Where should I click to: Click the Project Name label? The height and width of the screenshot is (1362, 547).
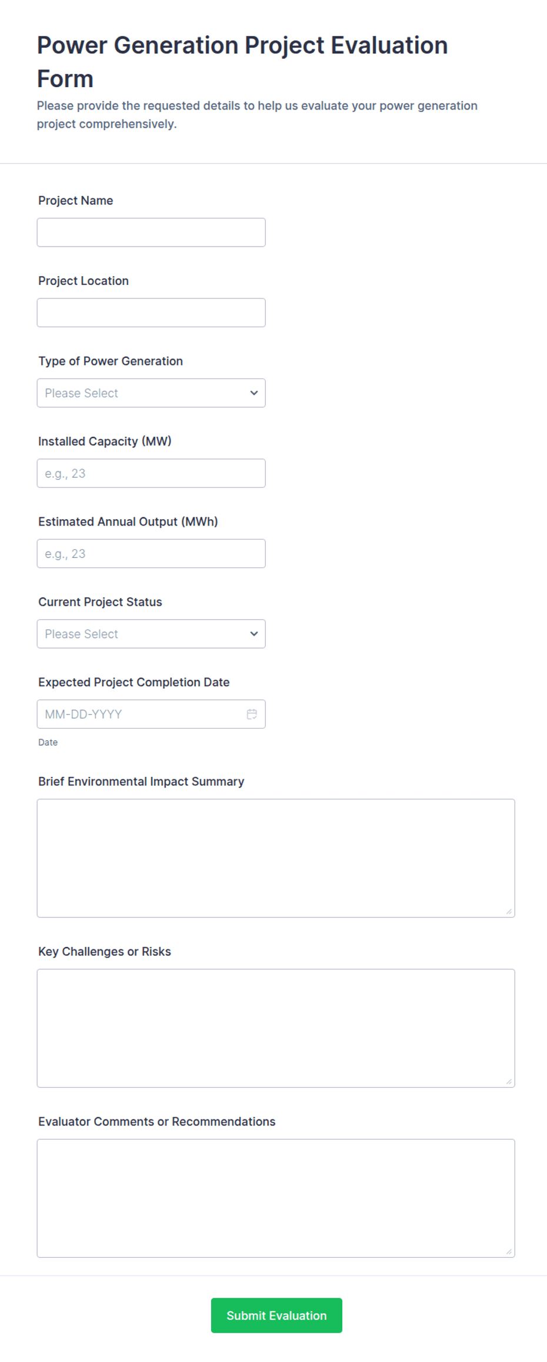click(76, 201)
